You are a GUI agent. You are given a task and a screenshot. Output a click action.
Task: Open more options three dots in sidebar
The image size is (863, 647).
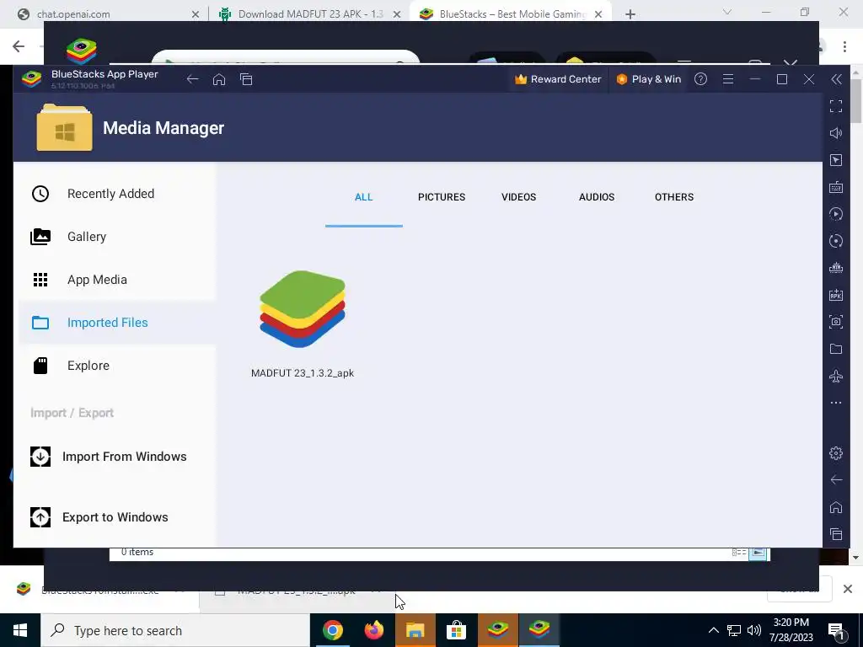click(836, 403)
